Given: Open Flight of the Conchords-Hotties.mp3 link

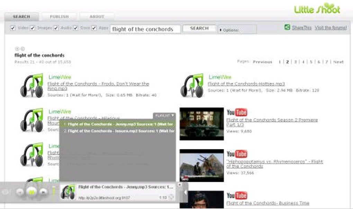Looking at the screenshot, I should (246, 84).
